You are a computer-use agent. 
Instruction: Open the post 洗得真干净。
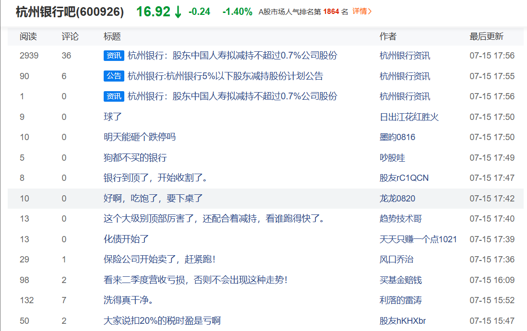(128, 300)
